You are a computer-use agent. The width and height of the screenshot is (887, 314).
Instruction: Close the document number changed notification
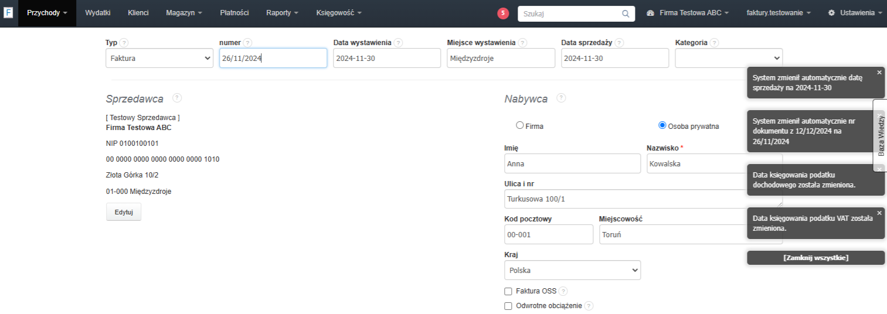point(879,116)
